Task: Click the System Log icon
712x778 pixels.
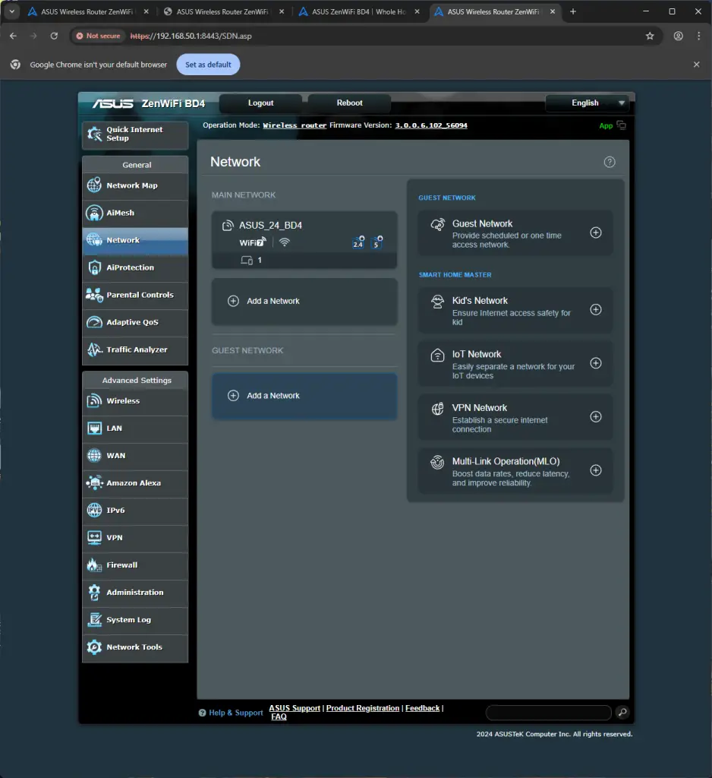Action: (94, 620)
